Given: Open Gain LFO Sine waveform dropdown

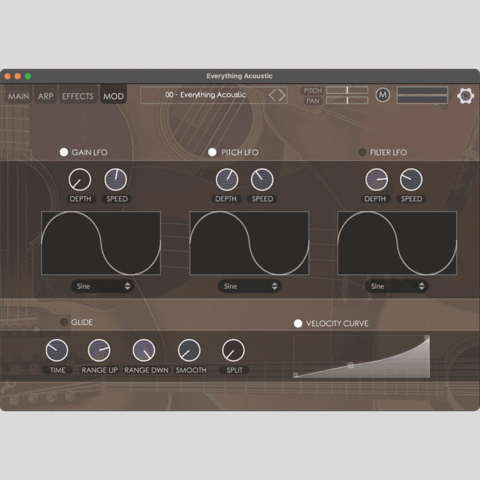Looking at the screenshot, I should (x=102, y=286).
